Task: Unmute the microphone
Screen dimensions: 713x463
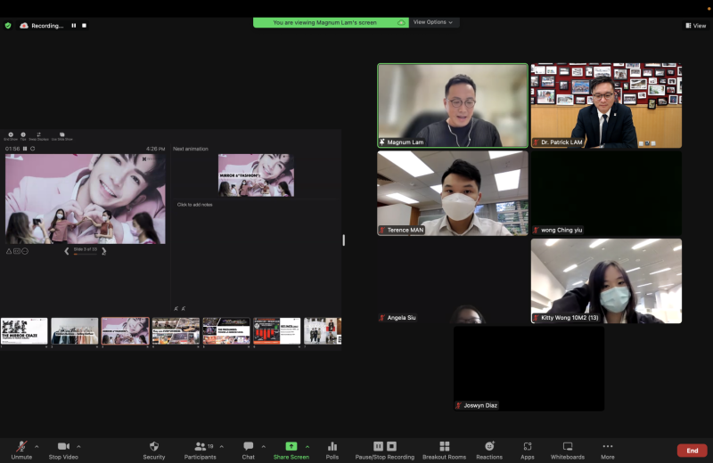Action: coord(21,451)
